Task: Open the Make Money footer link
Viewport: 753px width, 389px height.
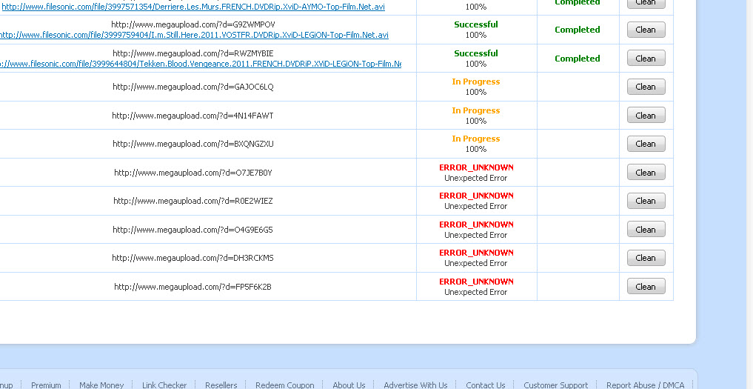Action: [x=101, y=385]
